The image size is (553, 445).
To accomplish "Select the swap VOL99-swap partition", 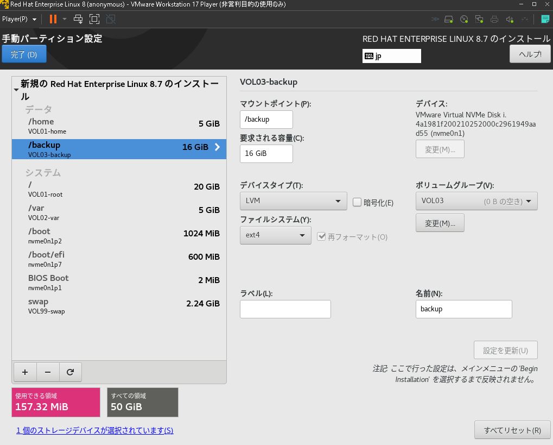I will pos(119,306).
